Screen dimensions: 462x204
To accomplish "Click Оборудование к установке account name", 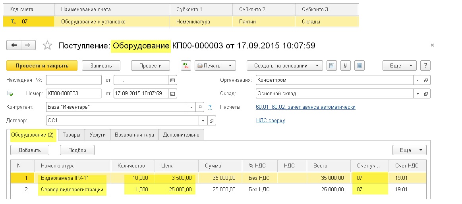I will (x=112, y=21).
